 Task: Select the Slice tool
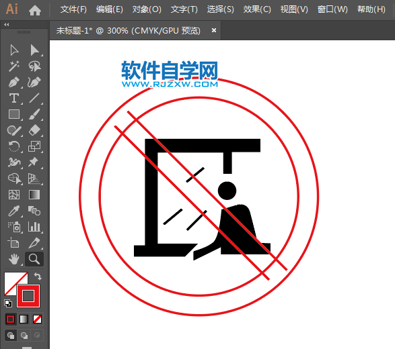pyautogui.click(x=34, y=243)
